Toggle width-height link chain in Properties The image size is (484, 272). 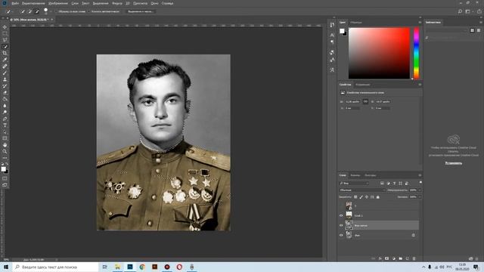tap(365, 101)
